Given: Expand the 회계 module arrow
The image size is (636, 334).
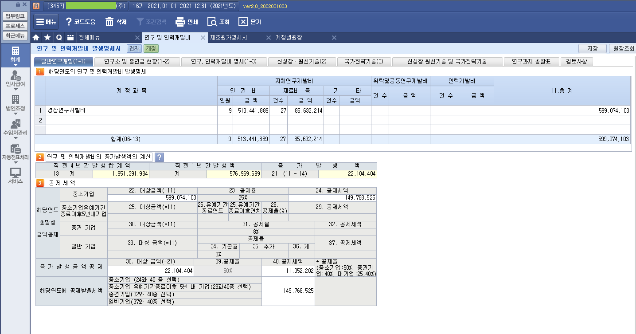Looking at the screenshot, I should click(15, 65).
